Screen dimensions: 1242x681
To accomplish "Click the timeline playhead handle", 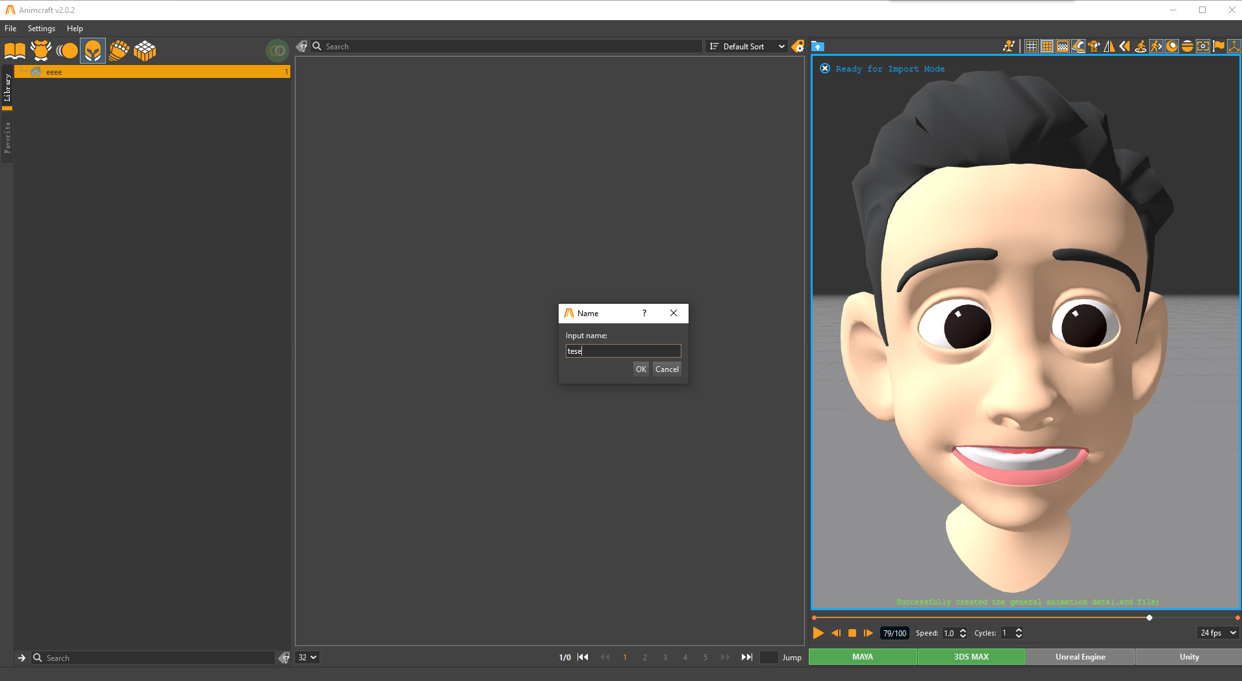I will 1149,617.
